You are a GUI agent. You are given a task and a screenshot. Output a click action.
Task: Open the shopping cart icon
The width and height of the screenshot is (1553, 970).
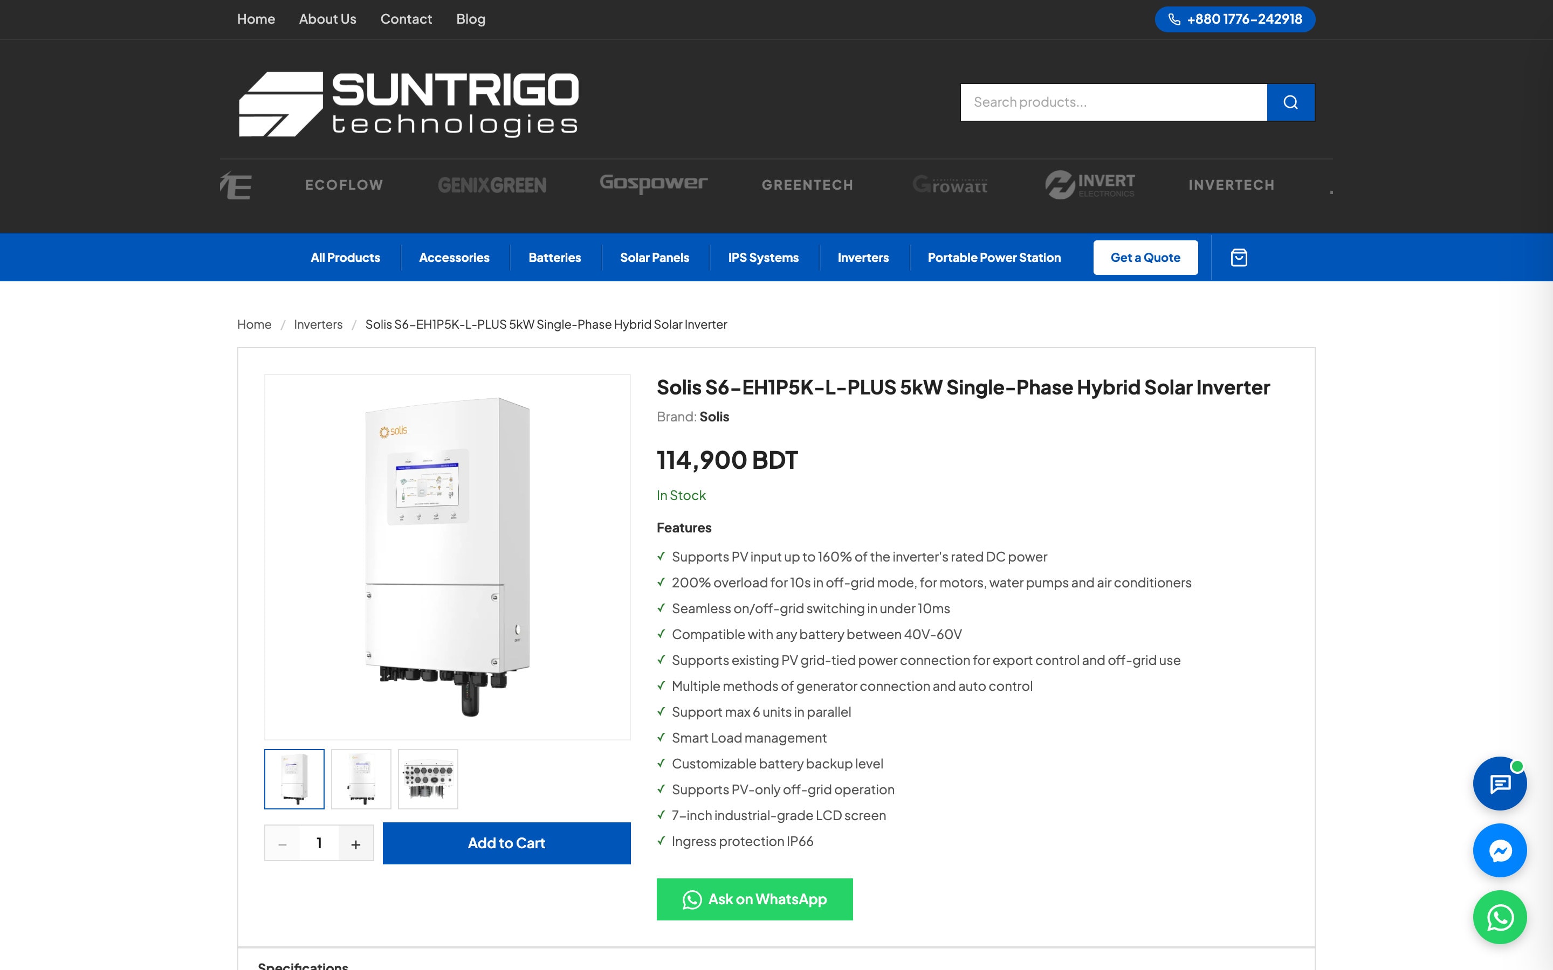point(1239,257)
